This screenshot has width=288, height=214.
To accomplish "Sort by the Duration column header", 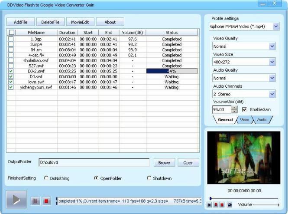I will (x=67, y=33).
